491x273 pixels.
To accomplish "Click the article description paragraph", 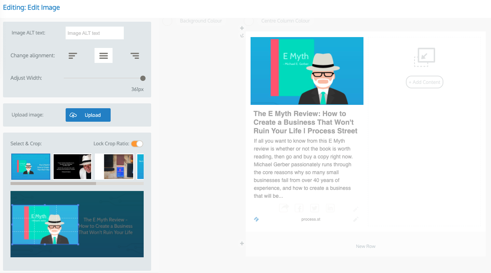I will pos(303,169).
